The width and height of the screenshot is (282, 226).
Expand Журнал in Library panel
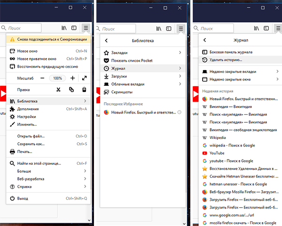pos(143,68)
